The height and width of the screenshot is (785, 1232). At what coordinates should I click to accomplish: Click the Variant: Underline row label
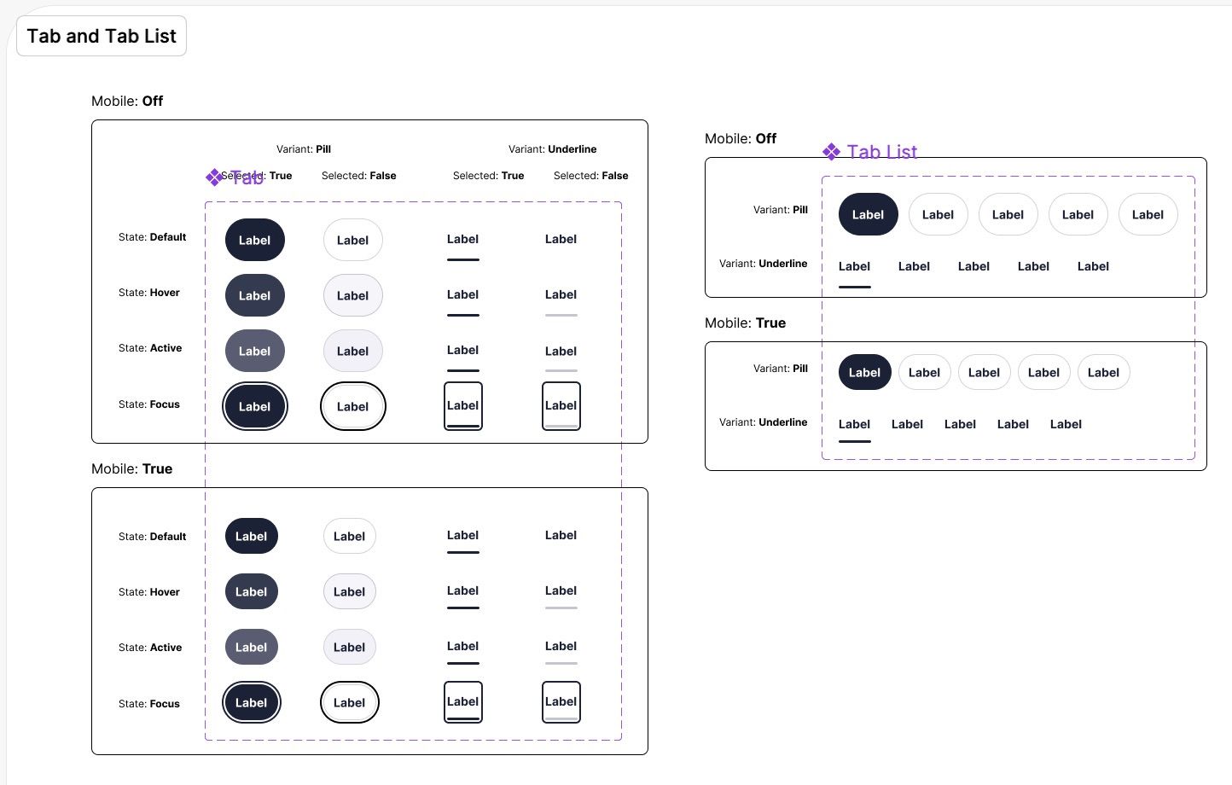tap(763, 264)
